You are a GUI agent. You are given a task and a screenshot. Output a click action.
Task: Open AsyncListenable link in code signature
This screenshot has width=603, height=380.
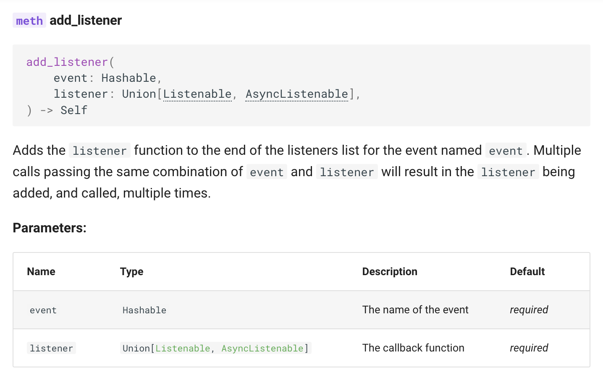(x=296, y=94)
